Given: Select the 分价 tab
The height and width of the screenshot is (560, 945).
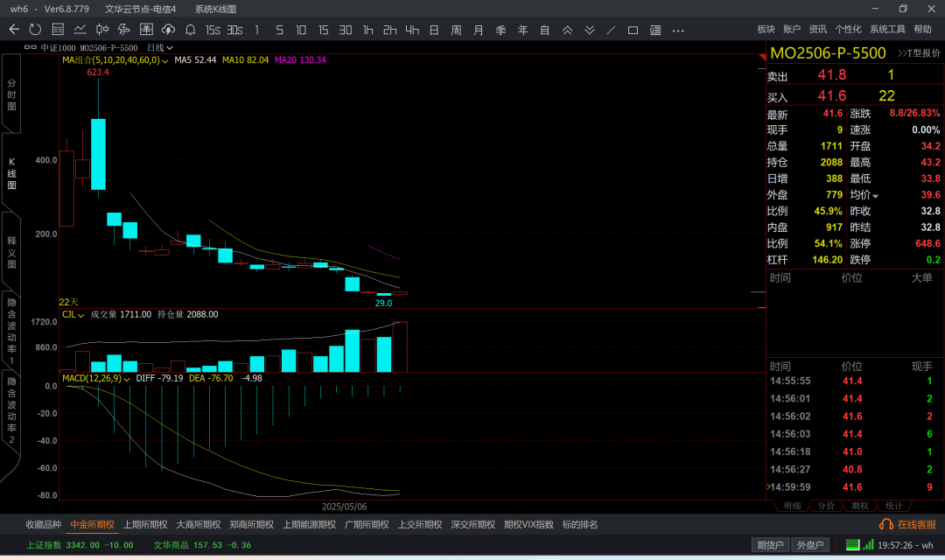Looking at the screenshot, I should point(826,506).
